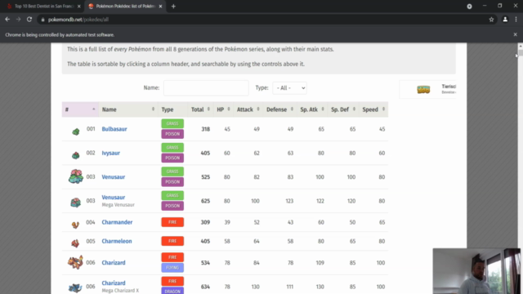
Task: Open the Chrome three-dot menu
Action: [516, 20]
